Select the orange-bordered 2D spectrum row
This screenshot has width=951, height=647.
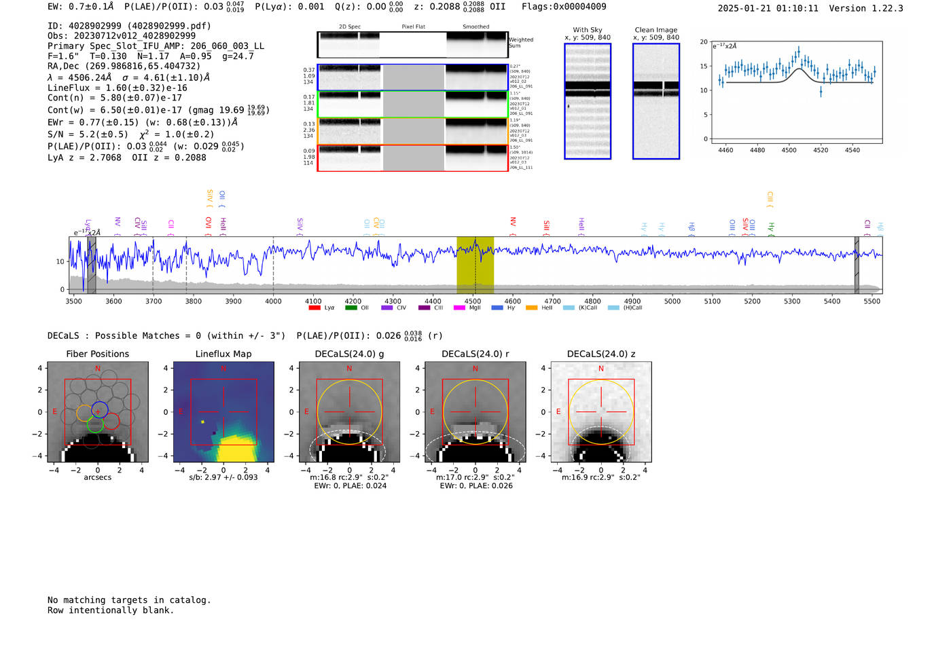pyautogui.click(x=412, y=131)
